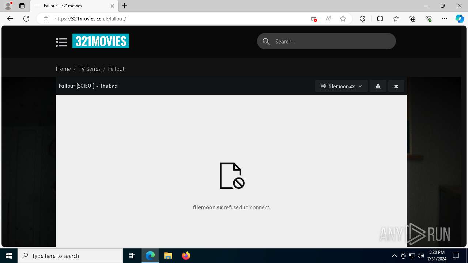Open Microsoft Edge from taskbar
The width and height of the screenshot is (468, 263).
(150, 256)
